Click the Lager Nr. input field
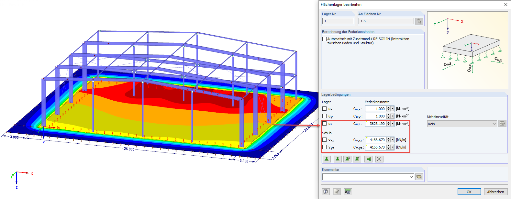Screen dimensions: 511x199 tap(338, 21)
